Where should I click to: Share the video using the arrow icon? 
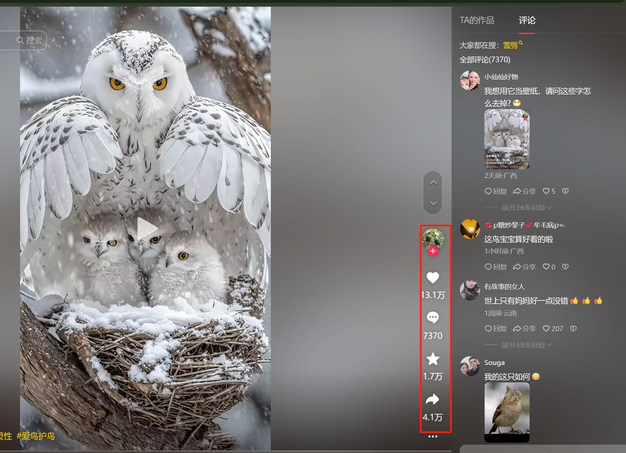[433, 399]
